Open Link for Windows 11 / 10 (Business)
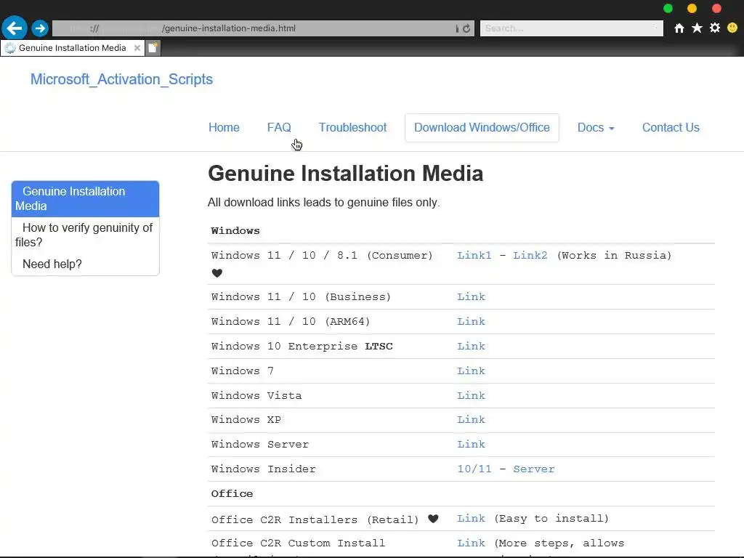This screenshot has height=558, width=744. pyautogui.click(x=471, y=297)
